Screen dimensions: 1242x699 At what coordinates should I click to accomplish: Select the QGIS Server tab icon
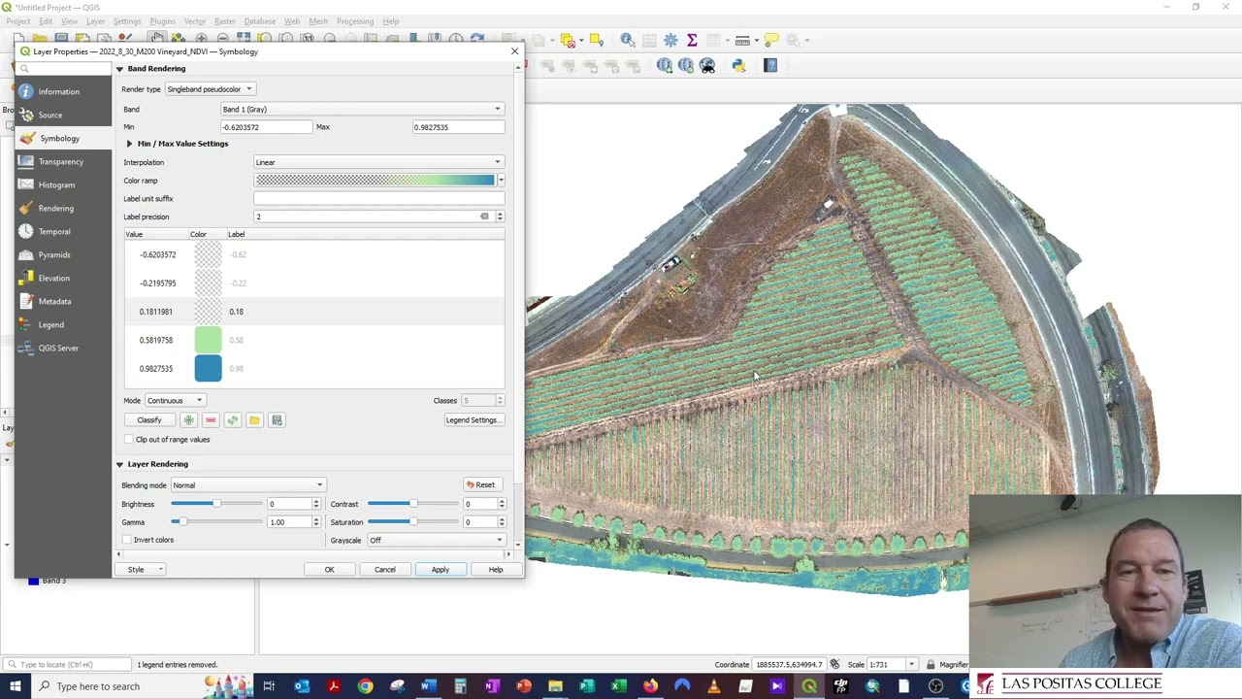pyautogui.click(x=26, y=348)
